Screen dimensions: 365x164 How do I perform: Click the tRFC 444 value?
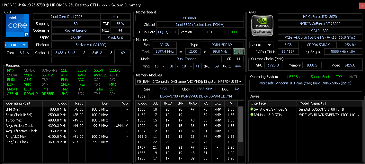(238, 66)
